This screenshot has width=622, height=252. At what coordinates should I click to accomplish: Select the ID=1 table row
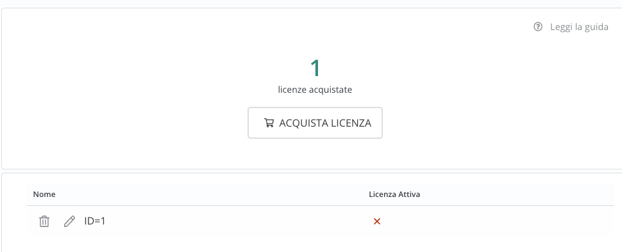[320, 221]
